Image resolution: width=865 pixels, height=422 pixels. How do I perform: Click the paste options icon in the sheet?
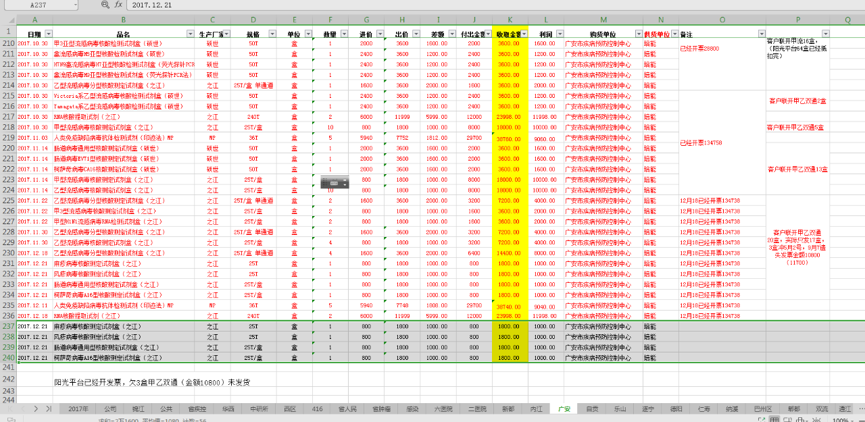pos(335,182)
